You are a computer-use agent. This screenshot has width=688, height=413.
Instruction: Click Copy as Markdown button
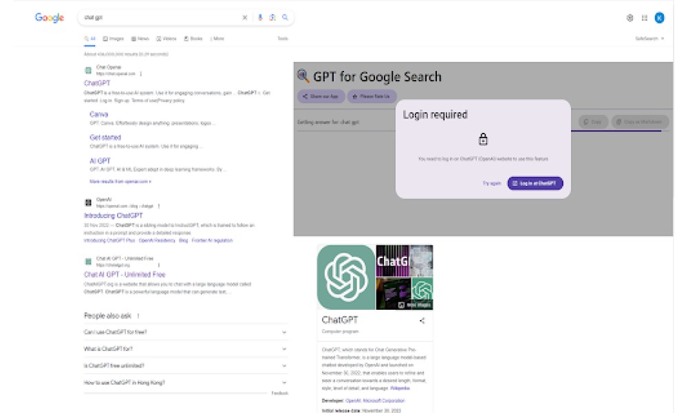640,122
